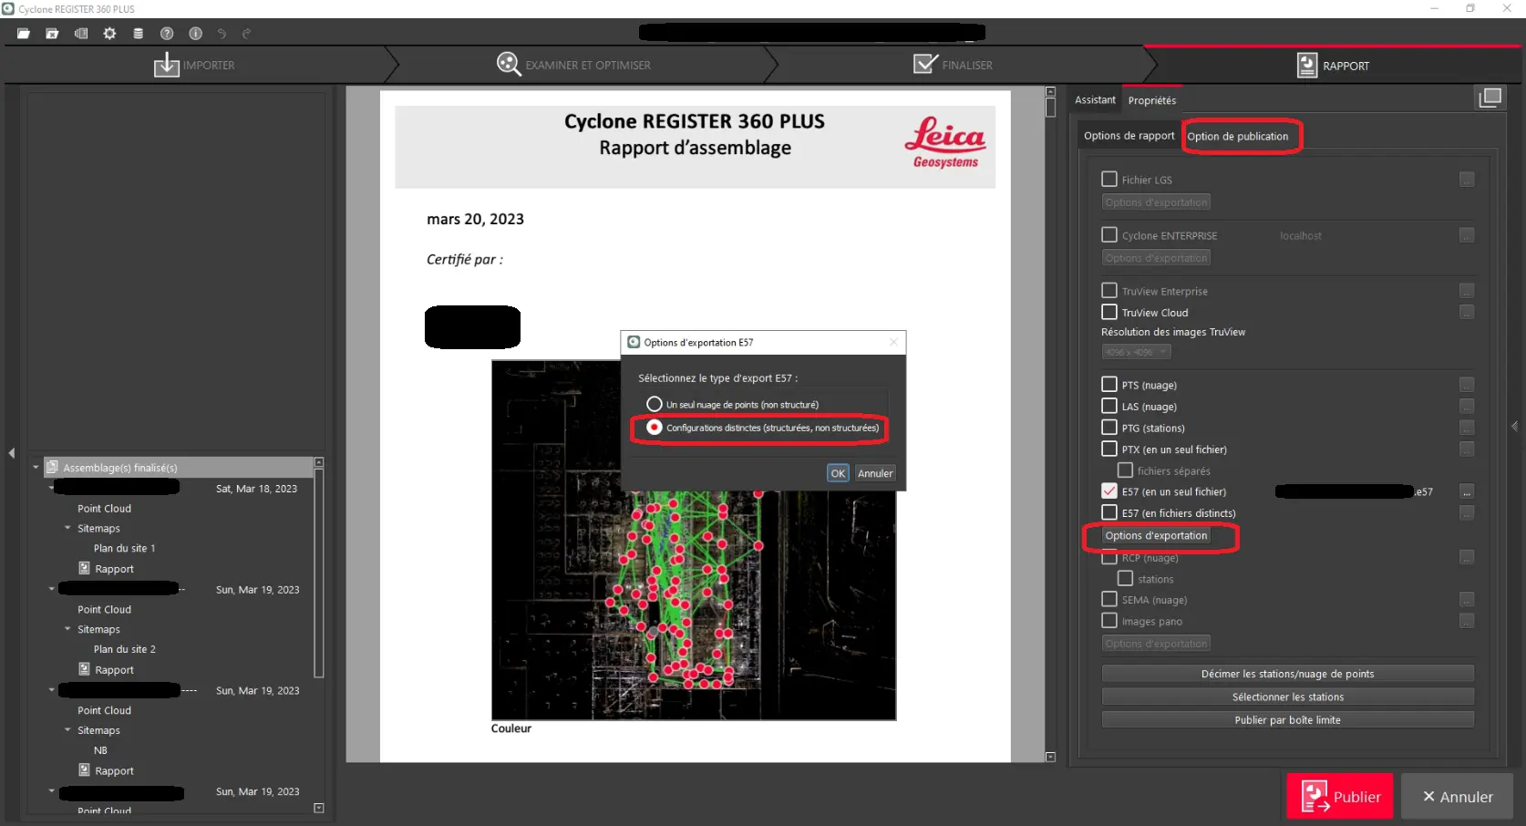Open the Options de rapport tab

[1129, 136]
